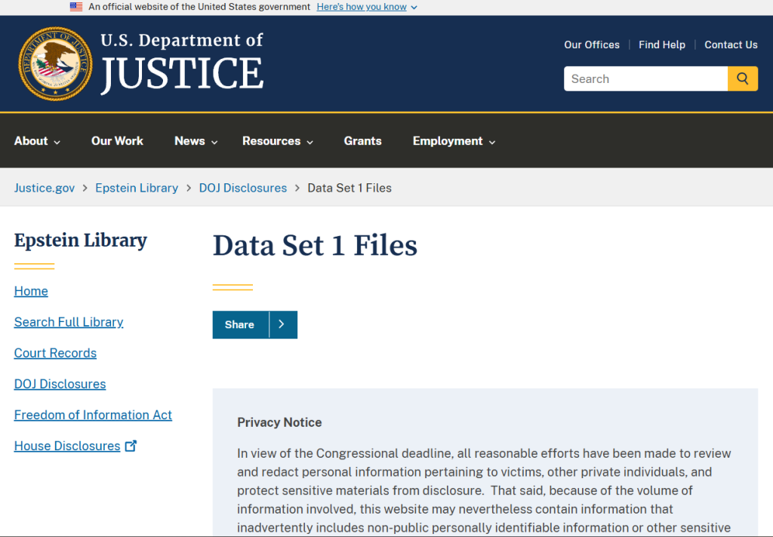
Task: Open the Court Records sidebar link
Action: (x=55, y=352)
